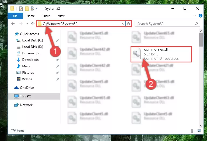Click the 176 items status text

[18, 131]
